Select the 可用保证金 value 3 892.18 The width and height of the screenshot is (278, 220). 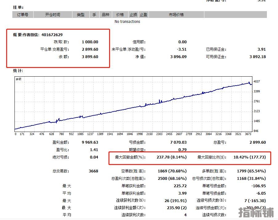(x=257, y=57)
